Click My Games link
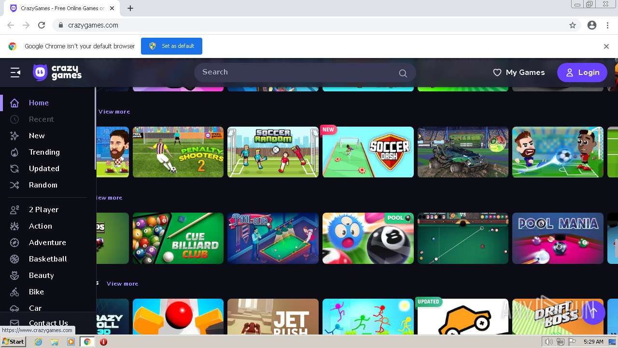Viewport: 618px width, 348px height. click(x=525, y=72)
